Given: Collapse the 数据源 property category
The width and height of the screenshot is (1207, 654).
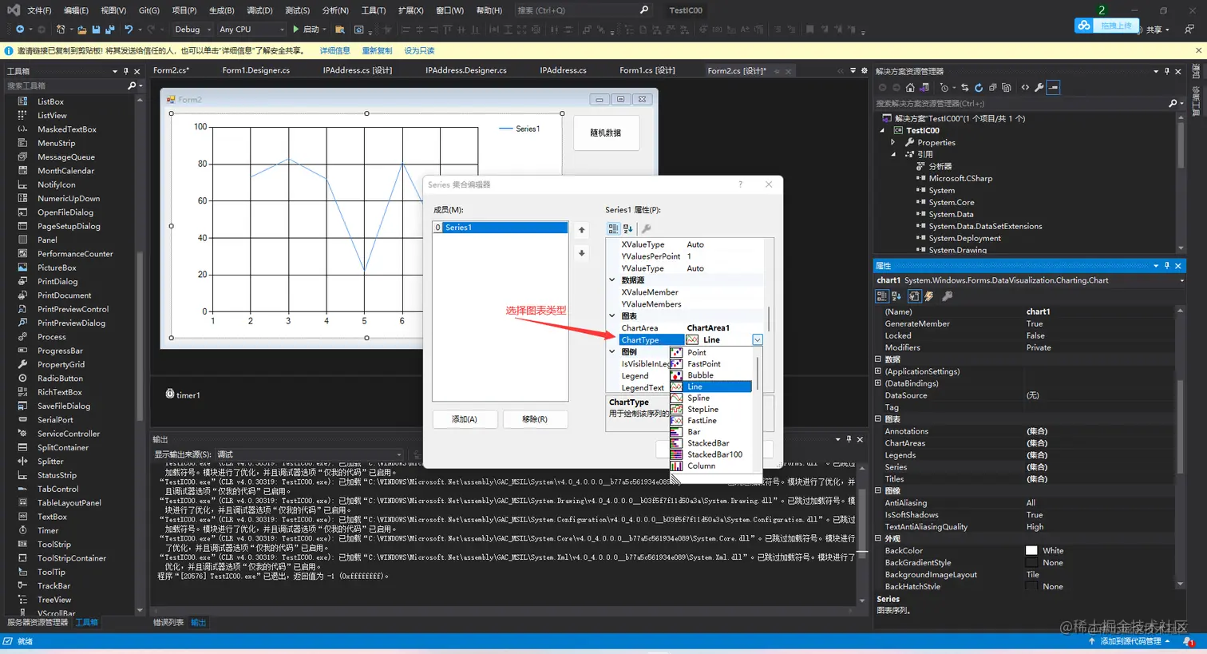Looking at the screenshot, I should click(x=612, y=280).
